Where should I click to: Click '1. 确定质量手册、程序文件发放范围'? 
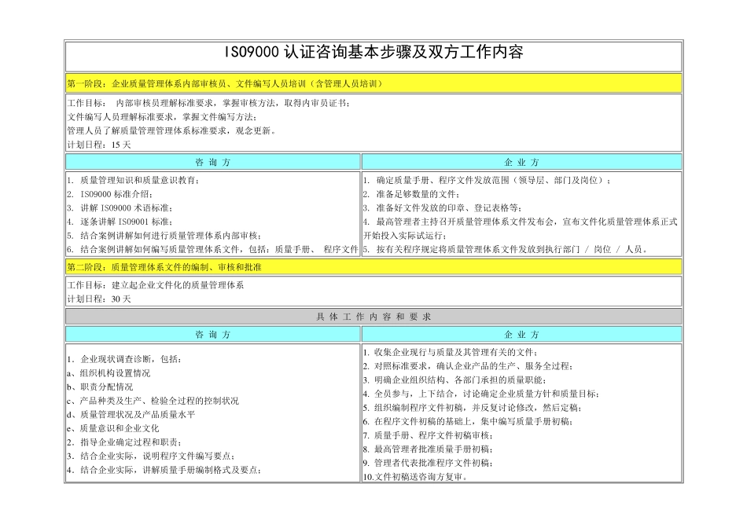(x=488, y=180)
